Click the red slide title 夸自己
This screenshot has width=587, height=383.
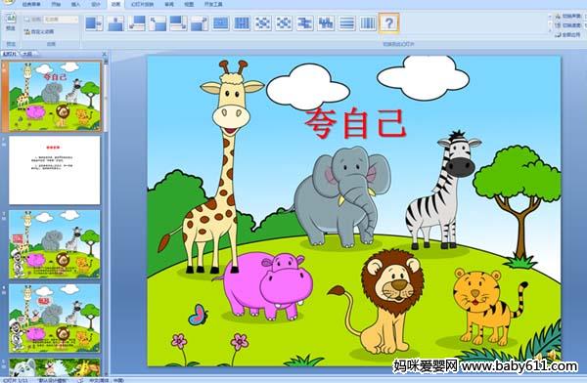click(x=355, y=123)
